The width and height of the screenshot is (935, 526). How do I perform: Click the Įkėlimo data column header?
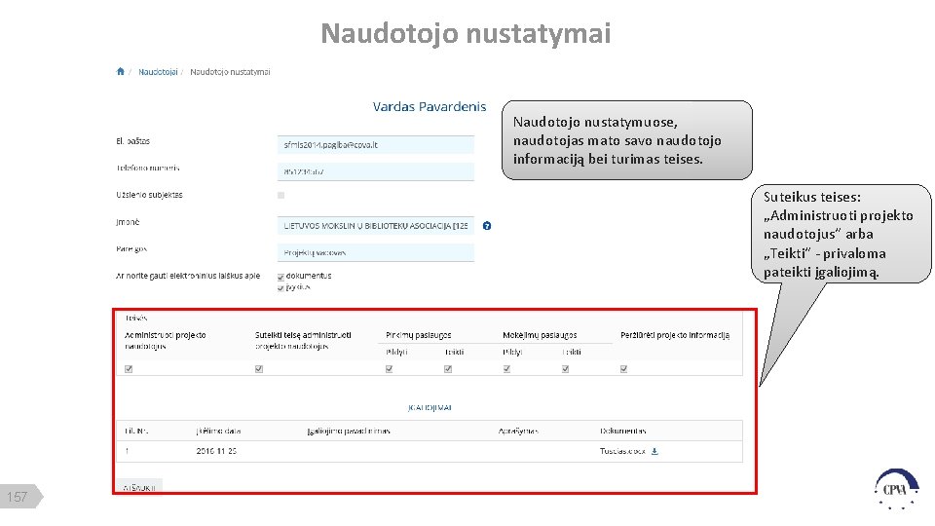pos(218,432)
